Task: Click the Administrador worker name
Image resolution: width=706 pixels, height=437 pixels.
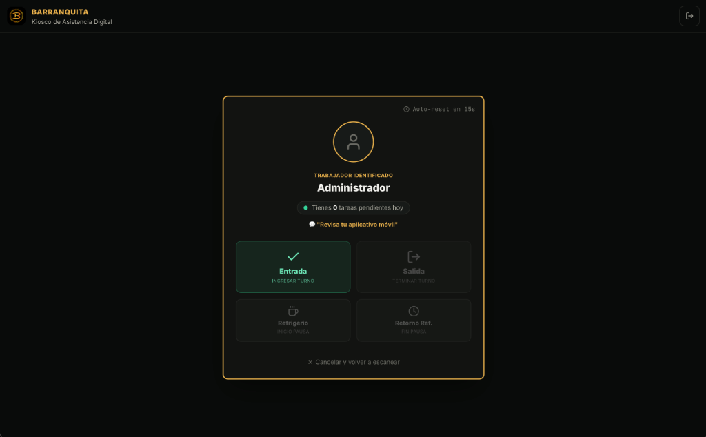Action: pyautogui.click(x=354, y=187)
